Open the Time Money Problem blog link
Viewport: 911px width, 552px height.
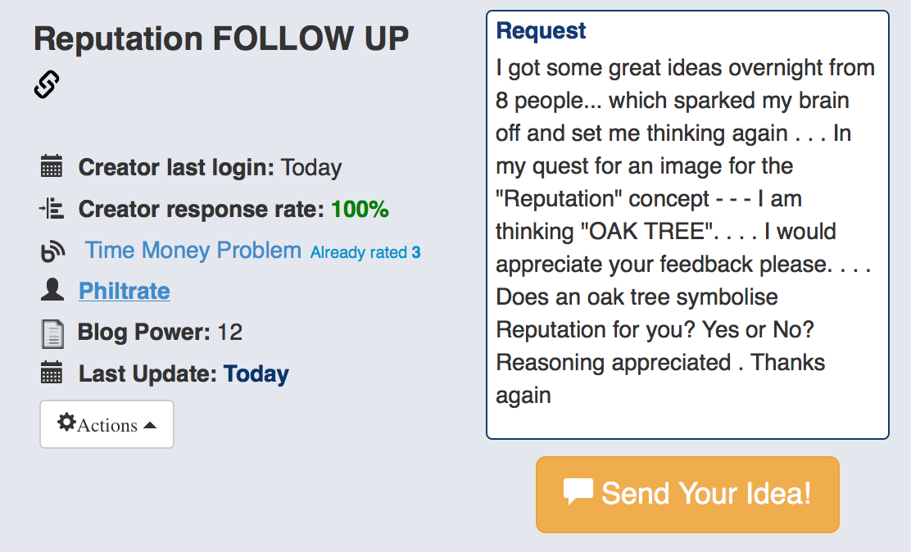(193, 250)
